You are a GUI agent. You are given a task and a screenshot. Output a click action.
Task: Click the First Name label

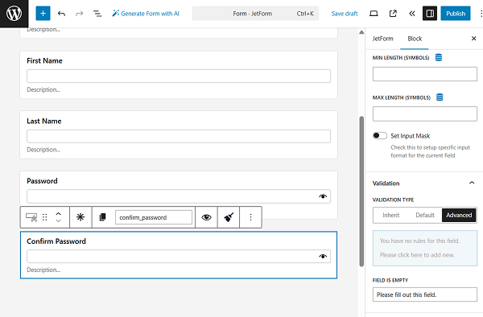44,60
